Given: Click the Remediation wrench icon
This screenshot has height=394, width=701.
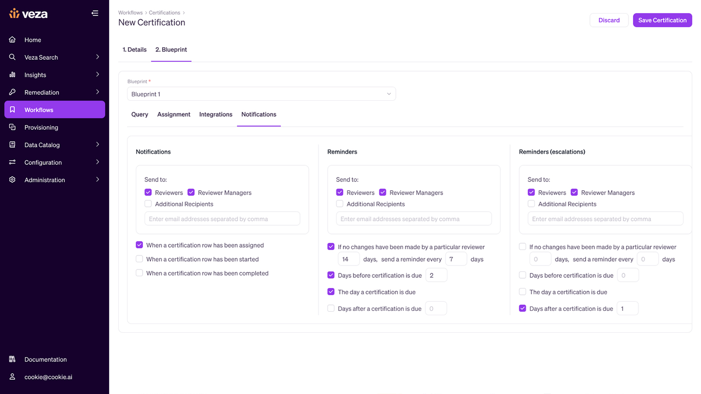Looking at the screenshot, I should click(x=13, y=92).
